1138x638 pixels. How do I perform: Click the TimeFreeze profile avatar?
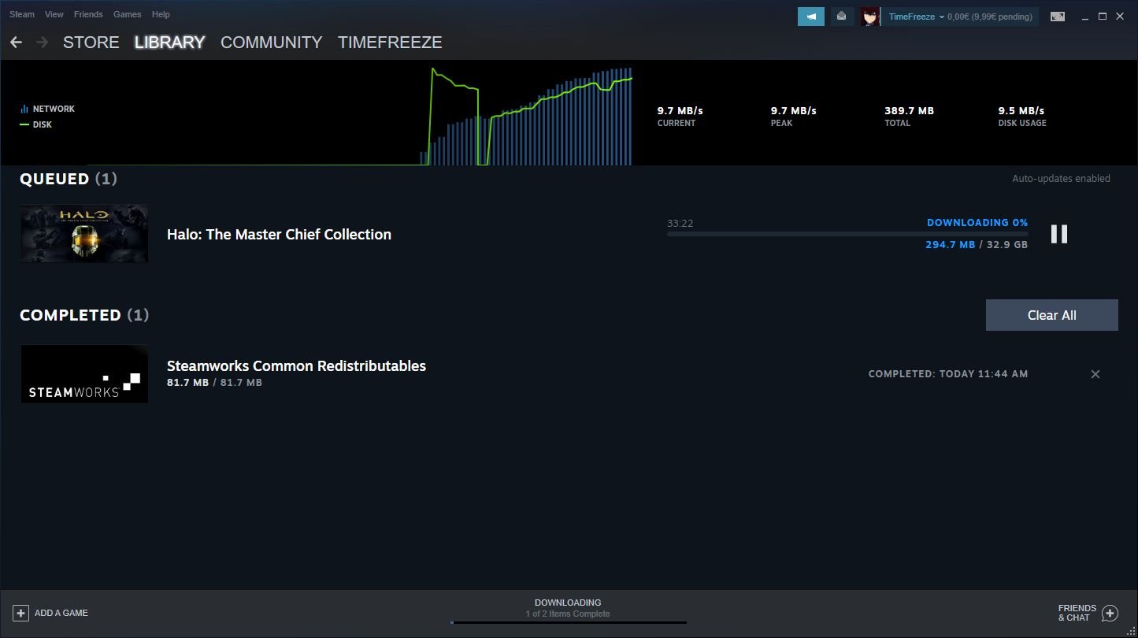[870, 17]
